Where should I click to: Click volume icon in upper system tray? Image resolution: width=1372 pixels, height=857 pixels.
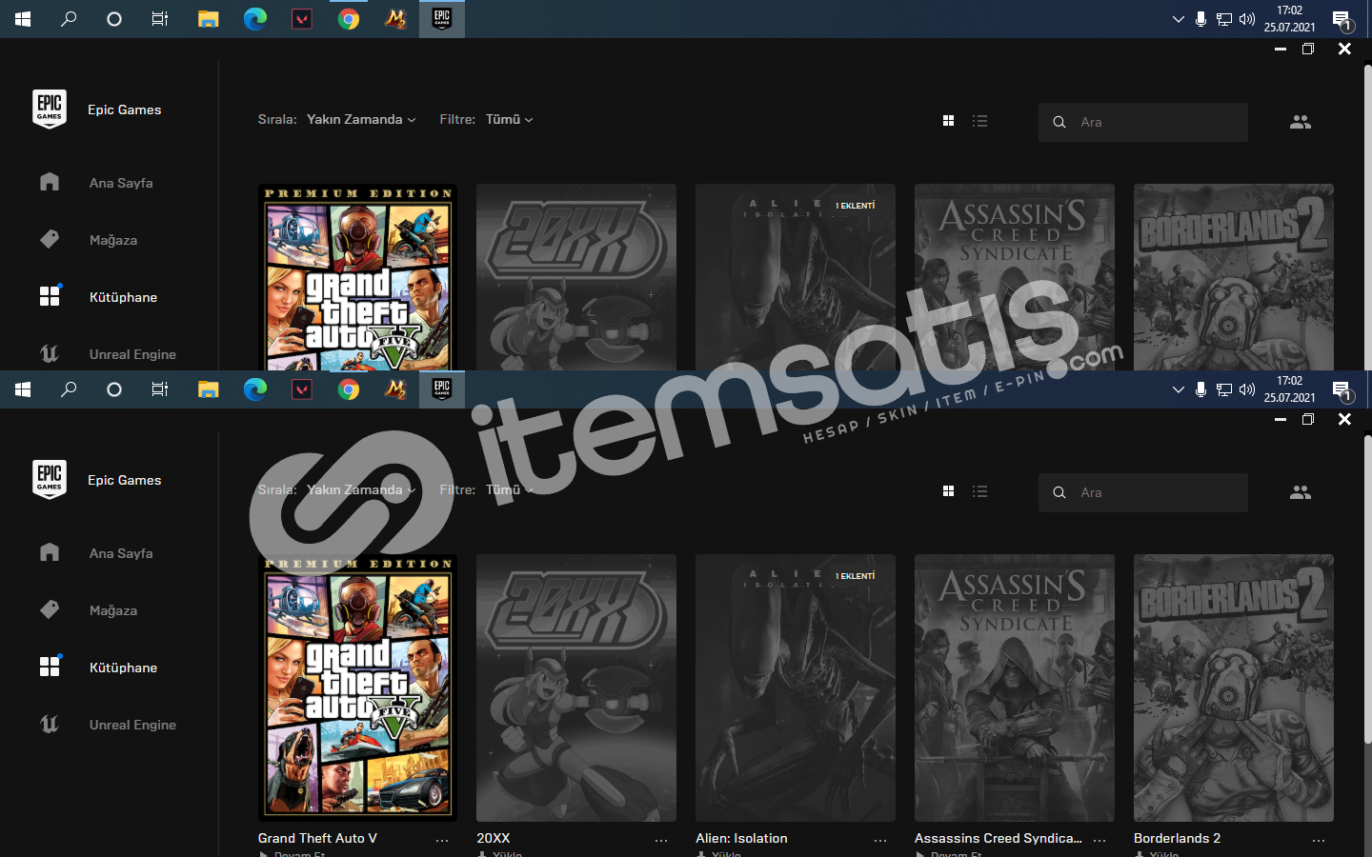click(x=1247, y=19)
